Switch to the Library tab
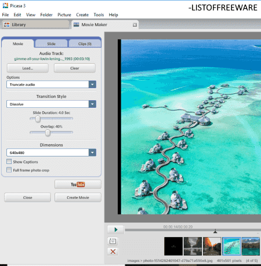This screenshot has height=266, width=261. coord(35,24)
